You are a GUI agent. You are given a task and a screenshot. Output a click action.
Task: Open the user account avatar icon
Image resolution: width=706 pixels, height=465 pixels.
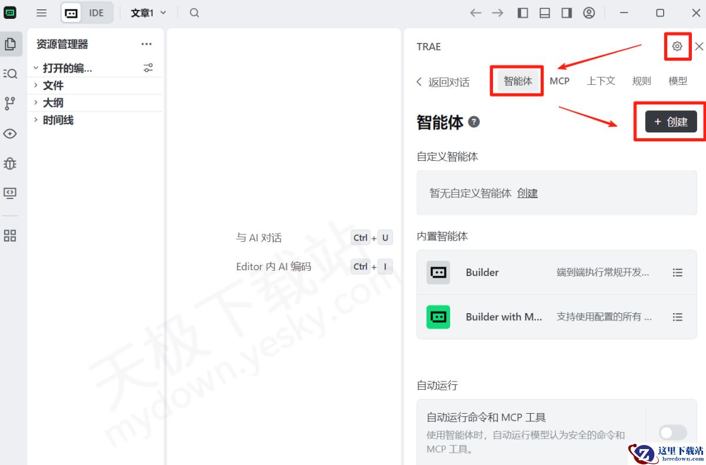[x=589, y=12]
